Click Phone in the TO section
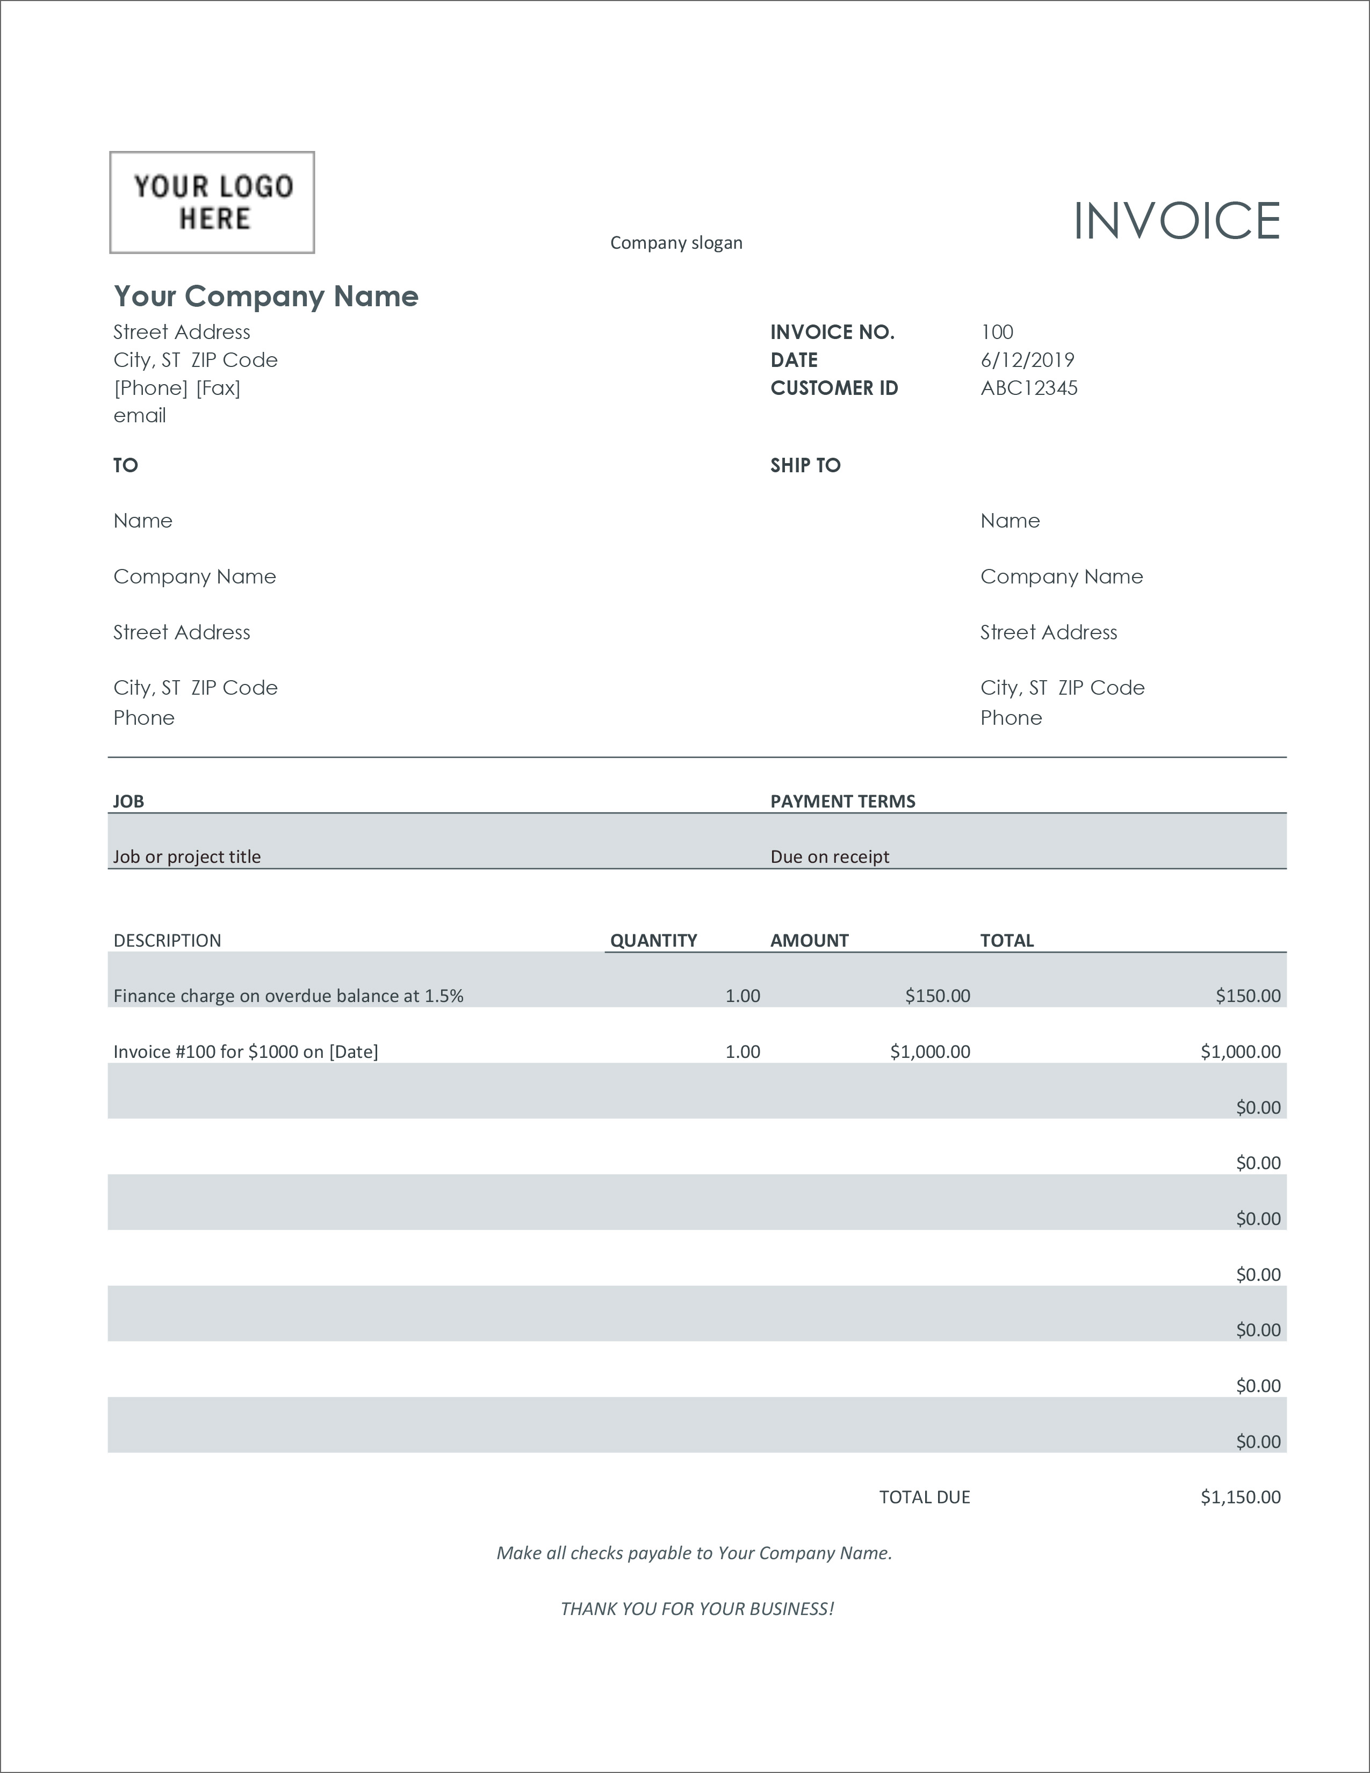 143,718
